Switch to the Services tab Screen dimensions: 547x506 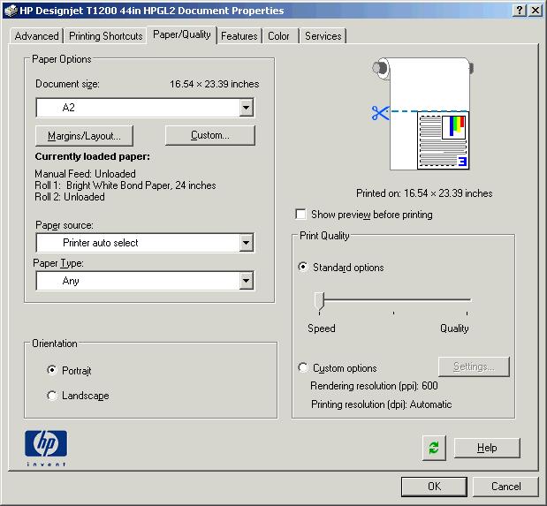point(323,36)
